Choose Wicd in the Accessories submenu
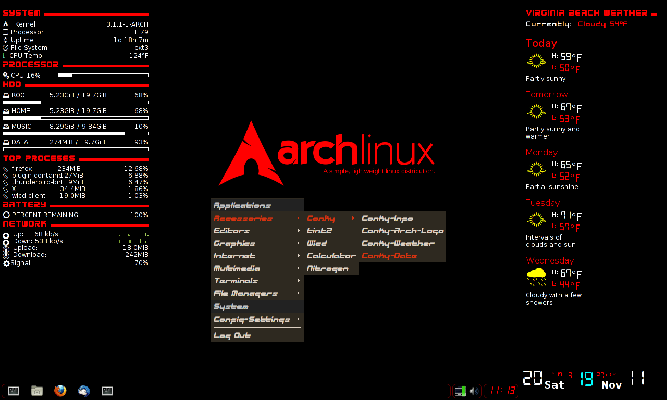667x400 pixels. coord(331,243)
